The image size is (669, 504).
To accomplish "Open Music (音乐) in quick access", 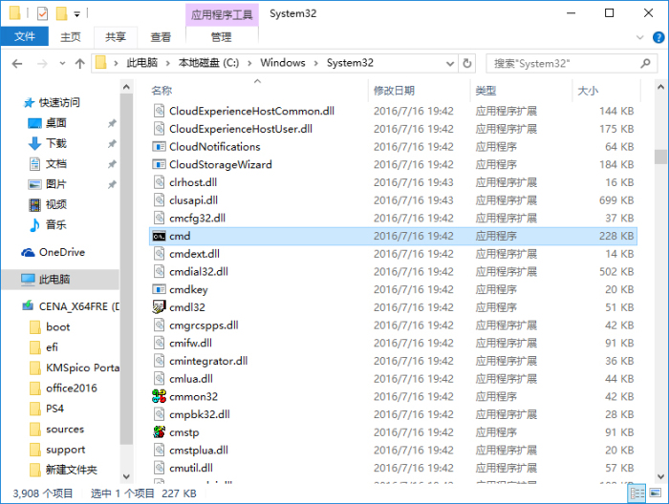I will 55,225.
